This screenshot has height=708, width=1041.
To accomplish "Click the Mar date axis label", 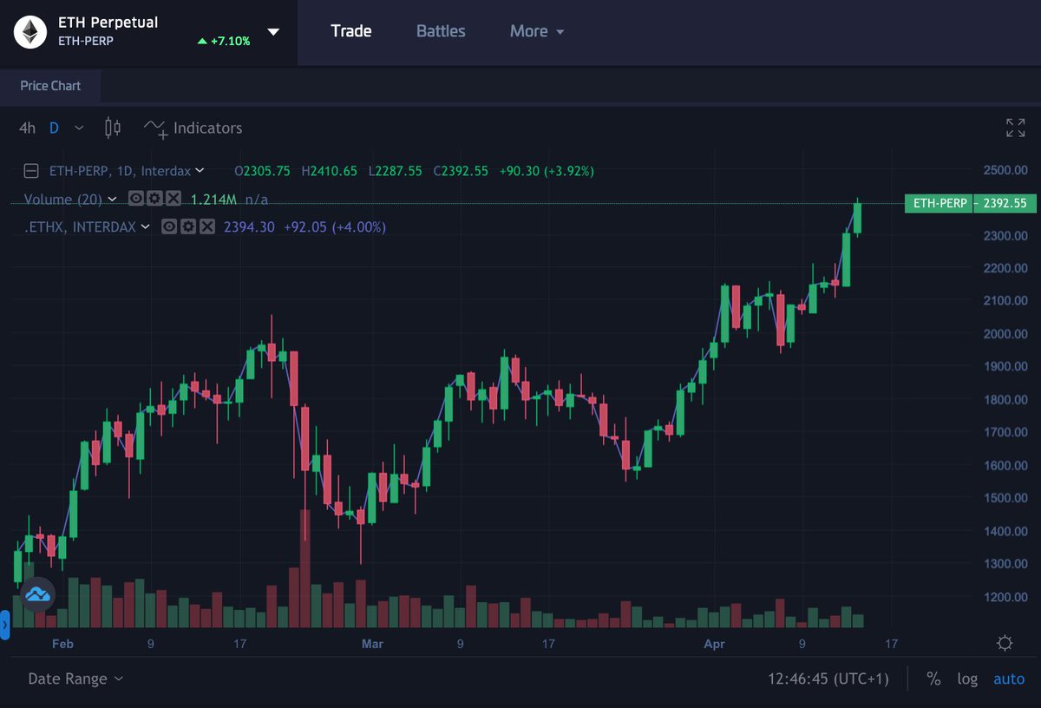I will tap(372, 644).
